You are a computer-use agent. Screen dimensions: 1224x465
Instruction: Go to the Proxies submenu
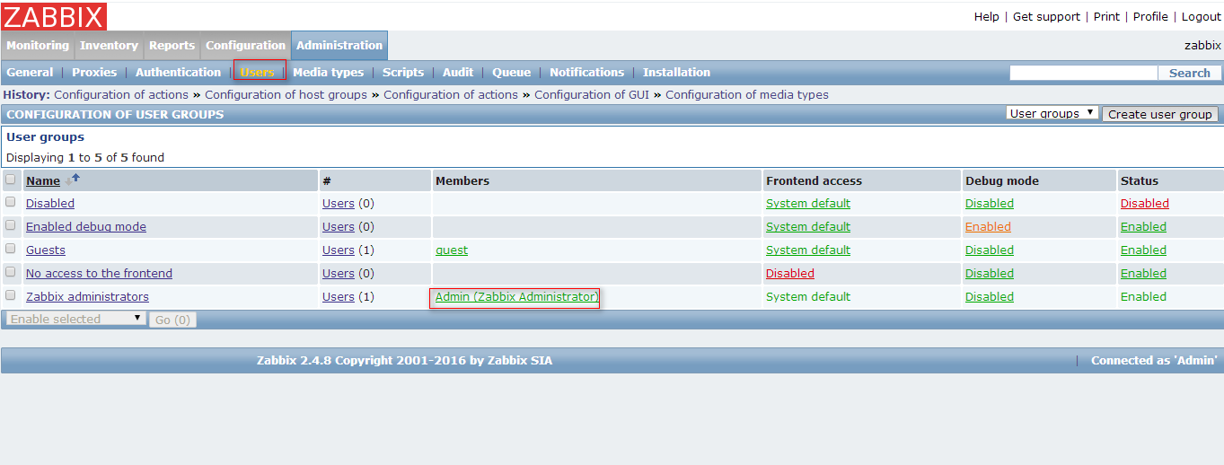click(94, 73)
